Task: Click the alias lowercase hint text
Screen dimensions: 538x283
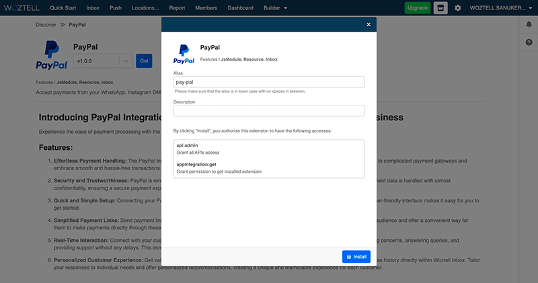Action: [240, 91]
